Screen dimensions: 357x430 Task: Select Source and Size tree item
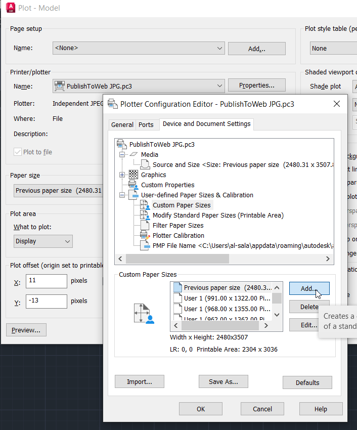click(243, 164)
